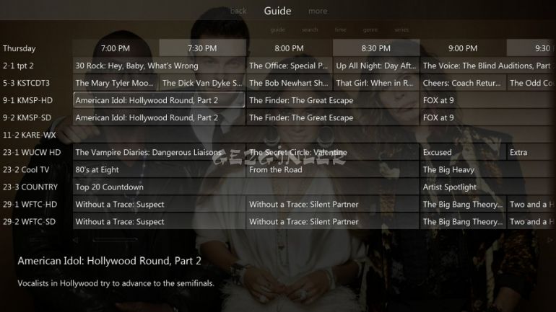Pick The Big Heavy on Cool TV
Image resolution: width=556 pixels, height=312 pixels.
pos(488,170)
